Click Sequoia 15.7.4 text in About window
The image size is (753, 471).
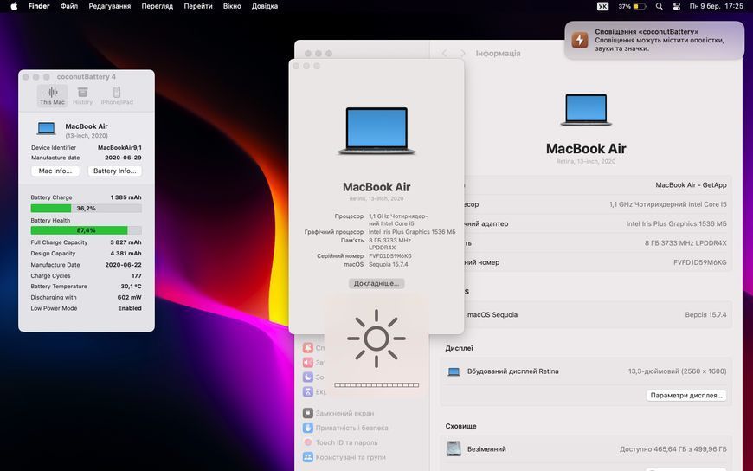(389, 264)
